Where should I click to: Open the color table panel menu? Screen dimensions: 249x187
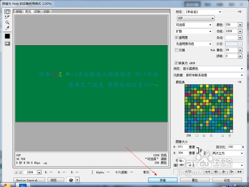pyautogui.click(x=240, y=82)
